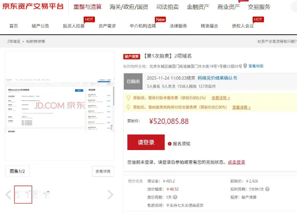The width and height of the screenshot is (297, 215).
Task: Click the end time 2025-11-24 11:08:23结束
Action: pyautogui.click(x=171, y=78)
